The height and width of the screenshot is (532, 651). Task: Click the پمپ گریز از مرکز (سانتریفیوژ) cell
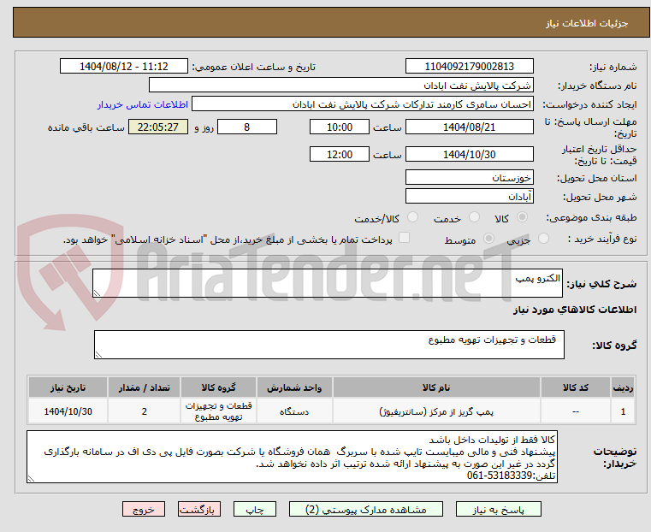(436, 411)
